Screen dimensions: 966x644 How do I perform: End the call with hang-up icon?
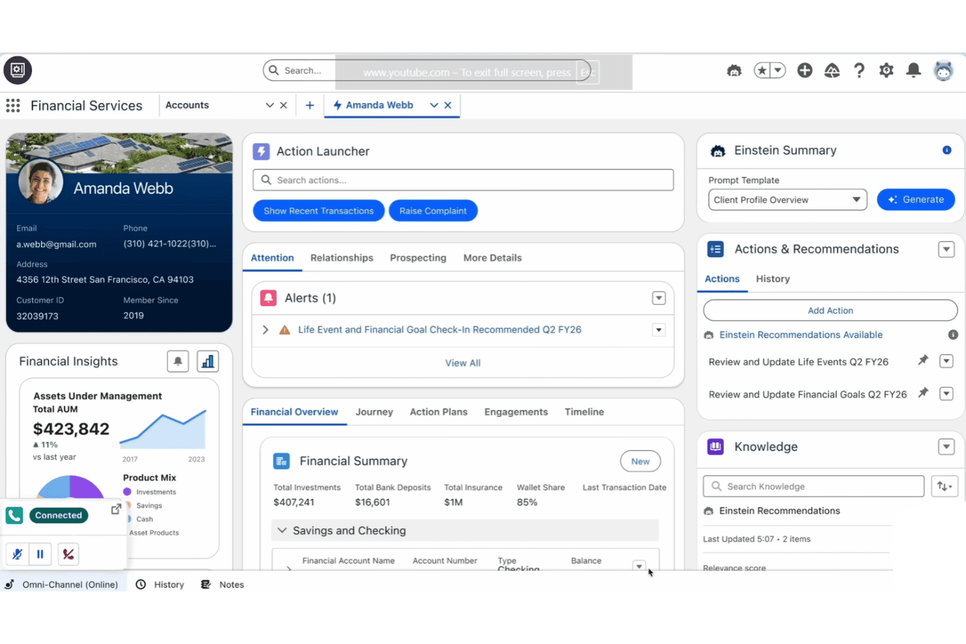tap(68, 554)
